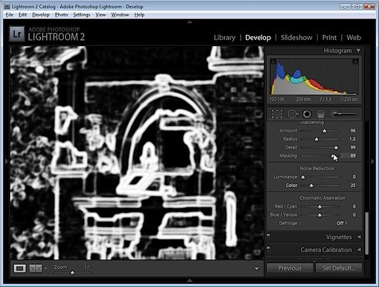The width and height of the screenshot is (379, 287).
Task: Select the Graduated Filter tool
Action: coord(321,114)
